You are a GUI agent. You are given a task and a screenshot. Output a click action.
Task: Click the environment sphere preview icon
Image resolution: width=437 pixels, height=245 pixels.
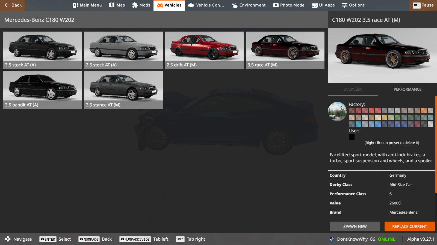(337, 111)
